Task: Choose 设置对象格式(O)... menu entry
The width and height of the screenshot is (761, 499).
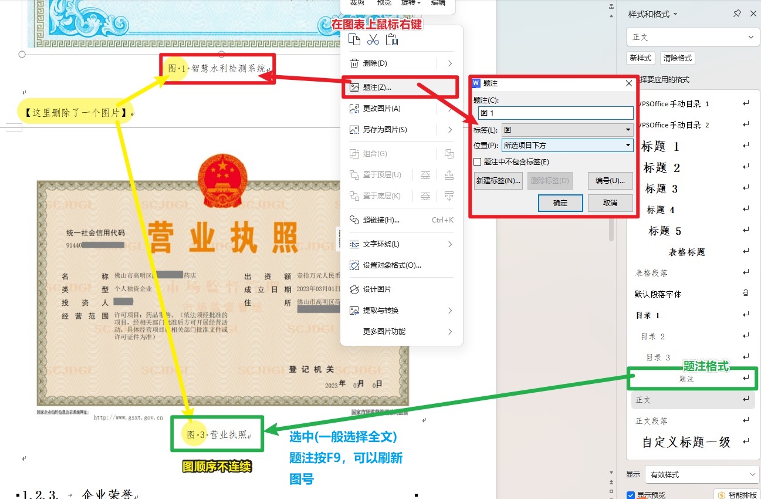Action: [x=392, y=265]
